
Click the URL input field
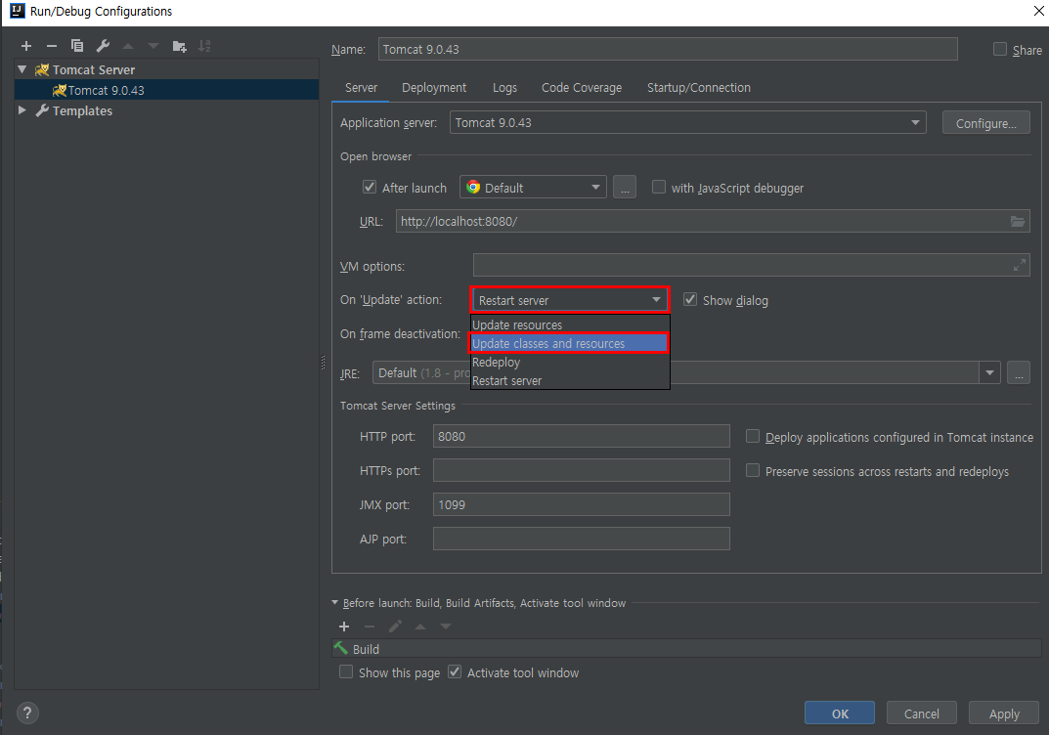pos(713,221)
